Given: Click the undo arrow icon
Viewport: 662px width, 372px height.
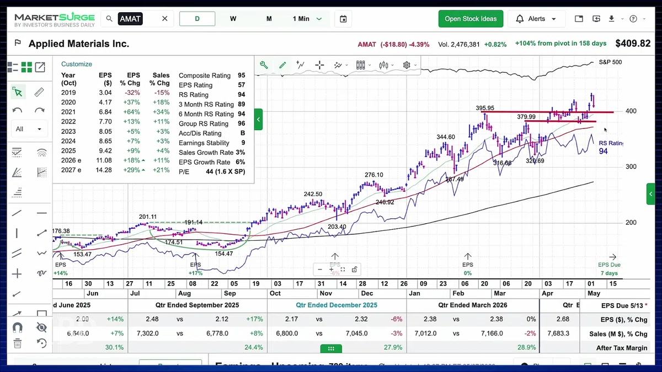Looking at the screenshot, I should (x=17, y=110).
